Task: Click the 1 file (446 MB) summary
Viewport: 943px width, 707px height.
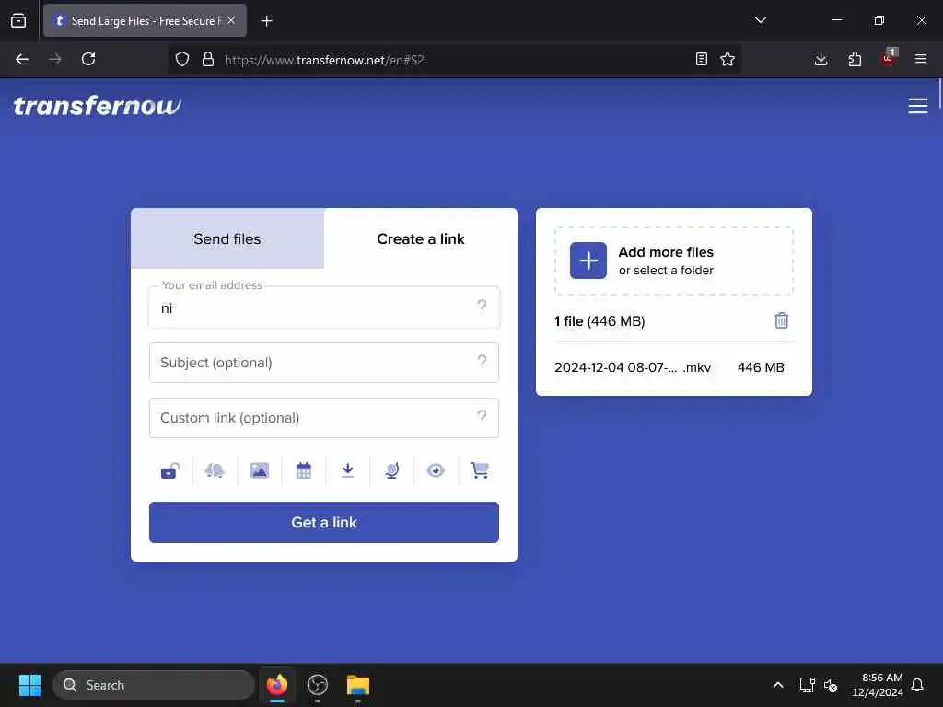Action: pos(600,321)
